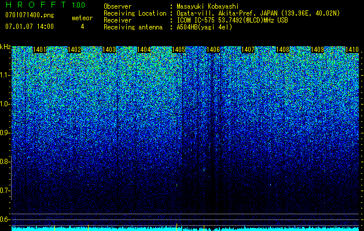Click the 1408 time marker label
Screen dimensions: 364x231
(x=283, y=50)
